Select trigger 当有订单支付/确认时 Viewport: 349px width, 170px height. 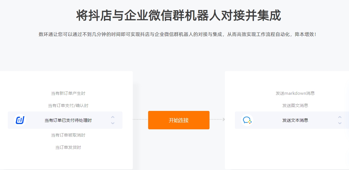(x=68, y=106)
